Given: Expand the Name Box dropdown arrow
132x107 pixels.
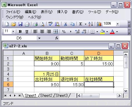Looking at the screenshot, I should [39, 38].
